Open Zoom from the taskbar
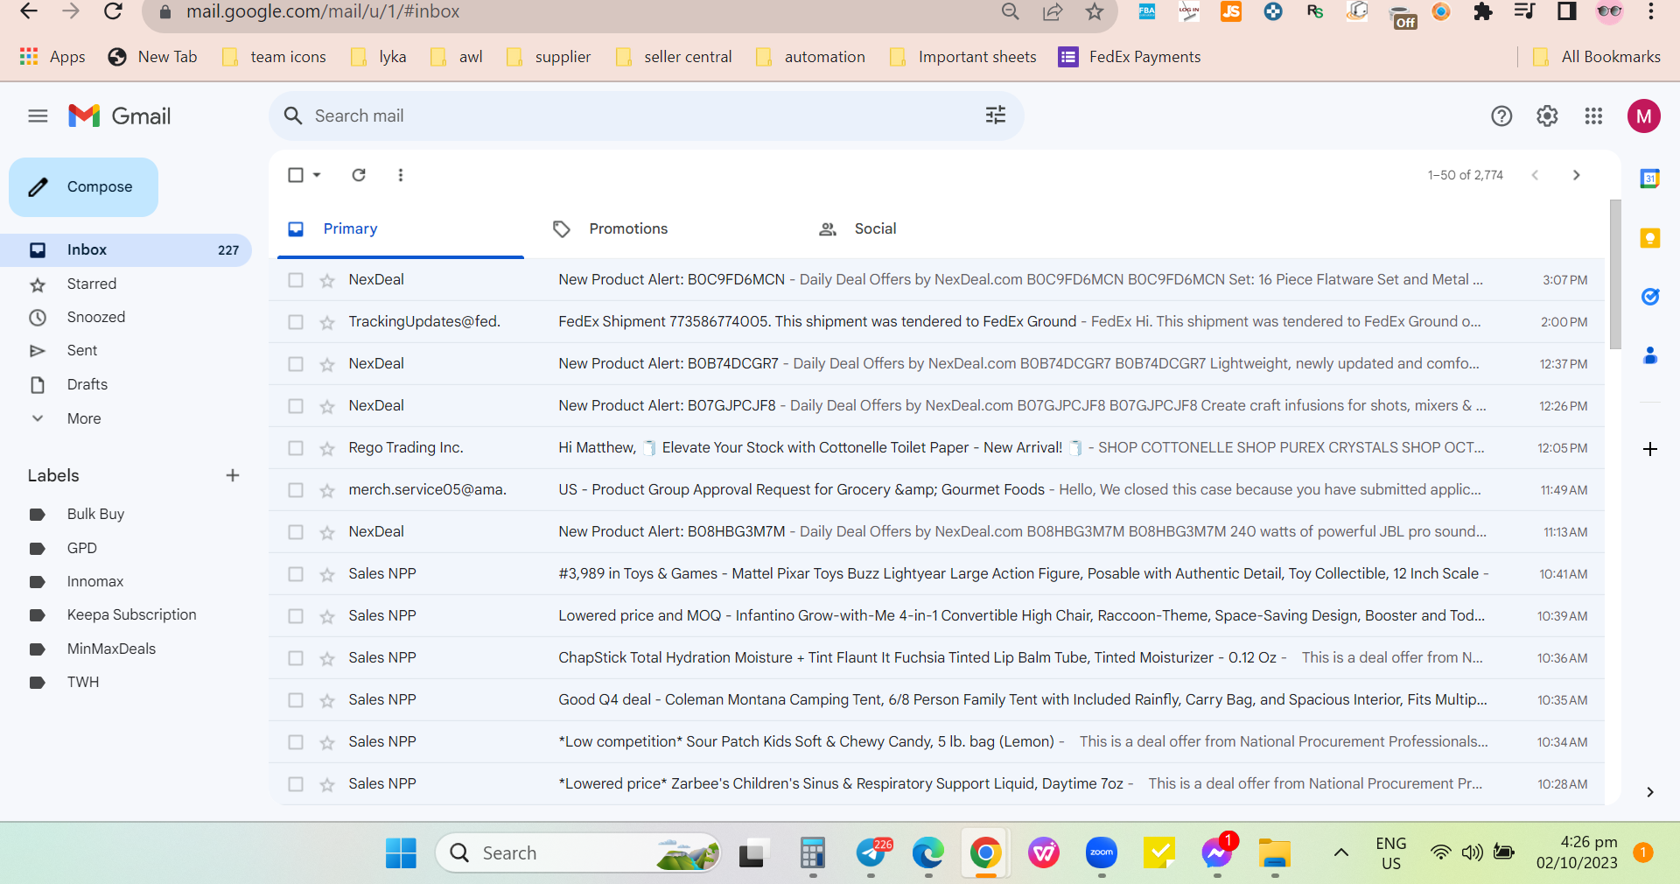Screen dimensions: 1680x884 [1102, 852]
